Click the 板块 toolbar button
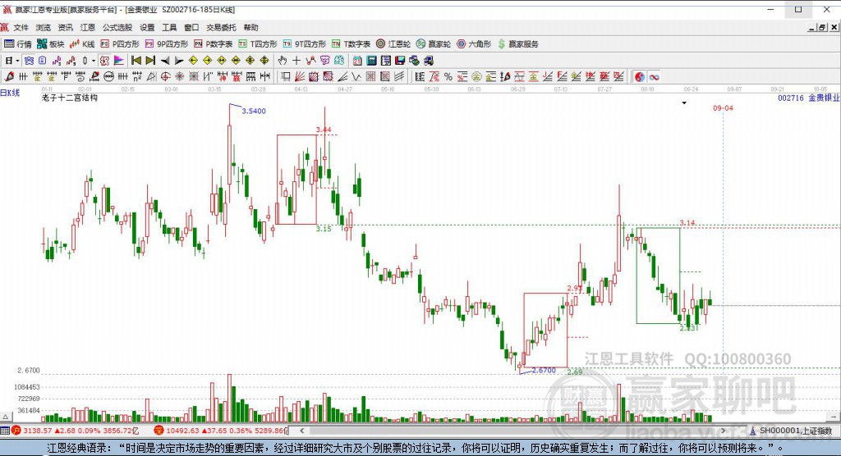 50,44
